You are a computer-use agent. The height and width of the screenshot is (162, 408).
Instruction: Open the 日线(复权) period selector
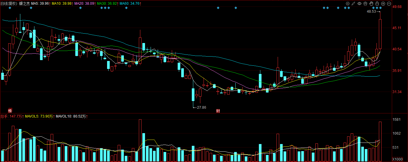pos(9,4)
